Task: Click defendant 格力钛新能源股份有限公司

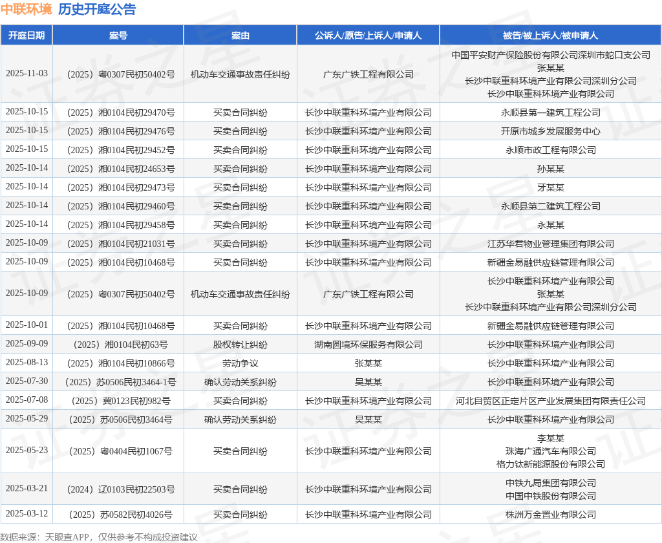Action: coord(551,464)
